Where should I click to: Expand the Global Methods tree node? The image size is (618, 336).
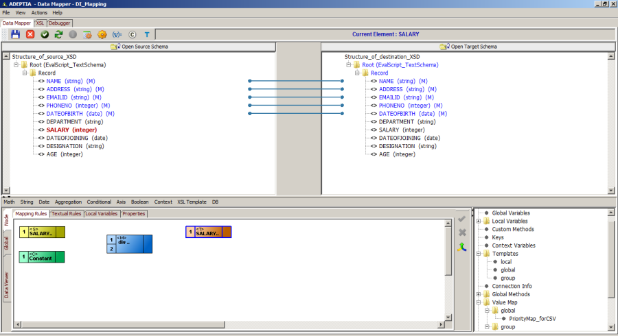478,294
